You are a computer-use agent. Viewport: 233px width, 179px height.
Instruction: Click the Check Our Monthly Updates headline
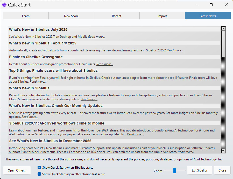56,106
